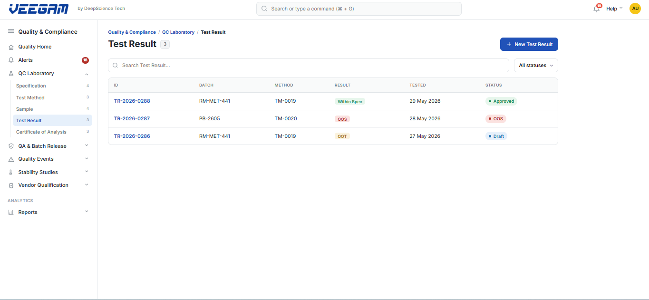The height and width of the screenshot is (300, 649).
Task: Click the red 18 badge next to Alerts
Action: [x=85, y=60]
